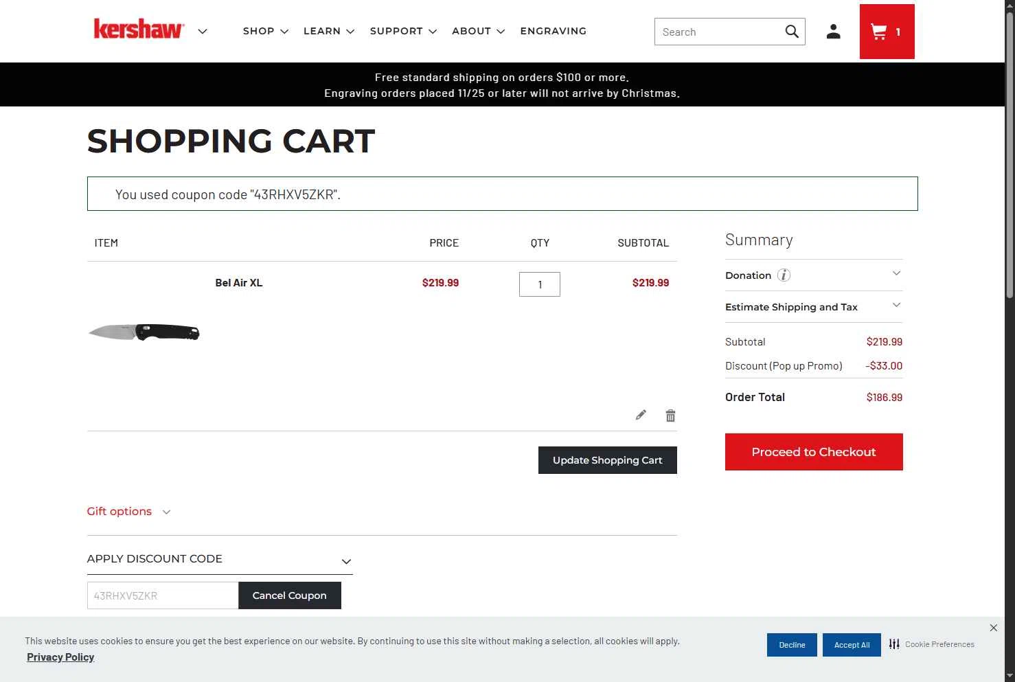Click the discount amount -$33.00

pos(884,366)
